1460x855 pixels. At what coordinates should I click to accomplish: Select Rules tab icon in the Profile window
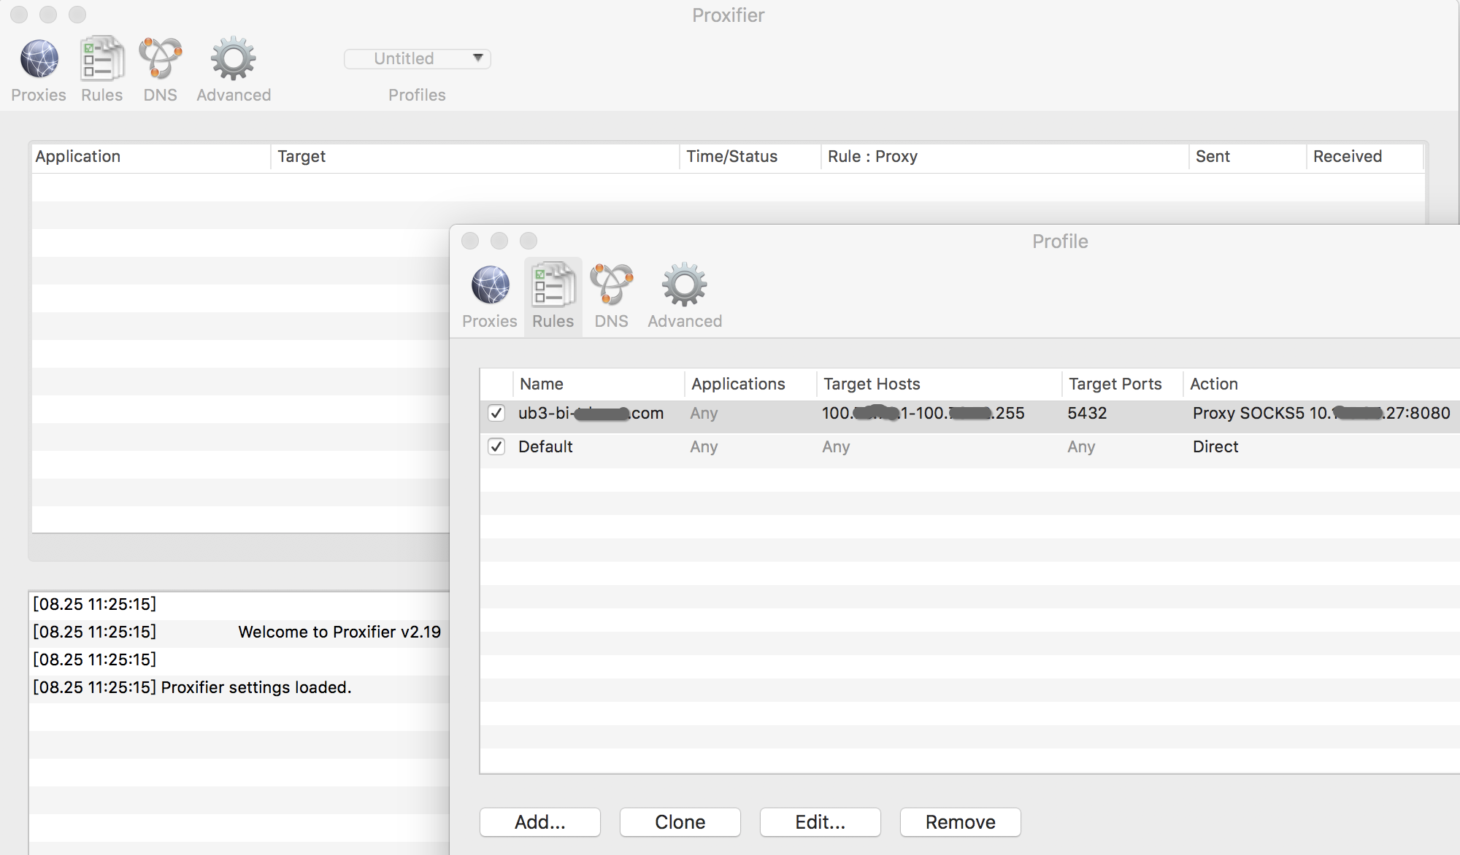coord(553,297)
